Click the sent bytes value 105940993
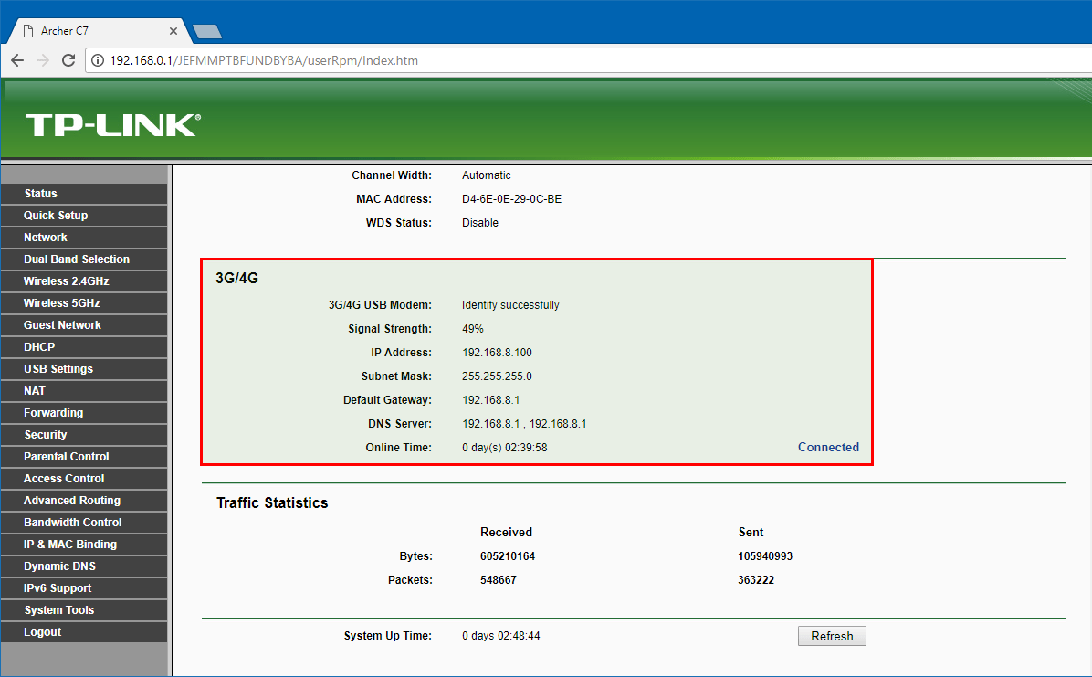 (x=765, y=556)
